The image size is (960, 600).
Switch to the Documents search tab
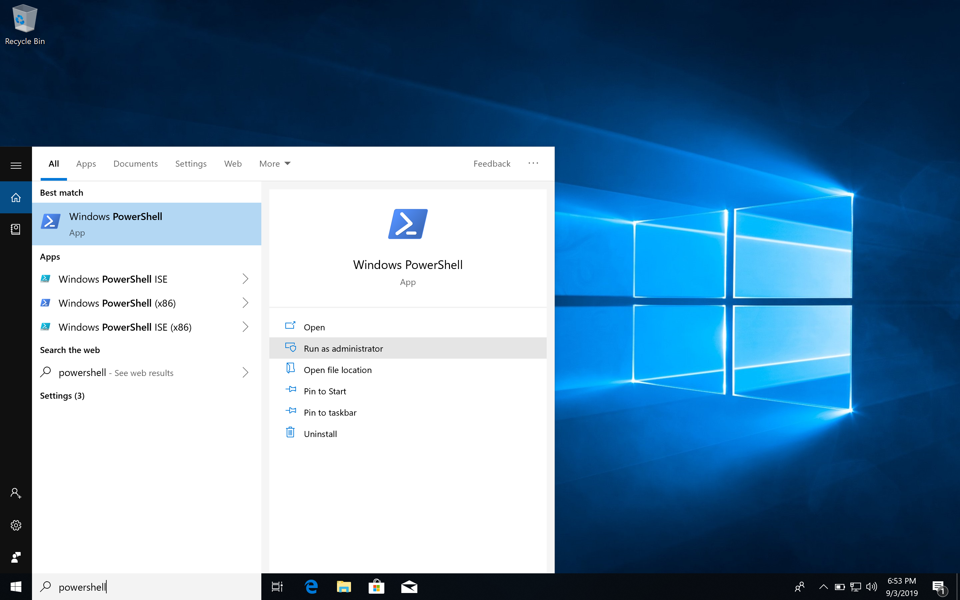[135, 163]
